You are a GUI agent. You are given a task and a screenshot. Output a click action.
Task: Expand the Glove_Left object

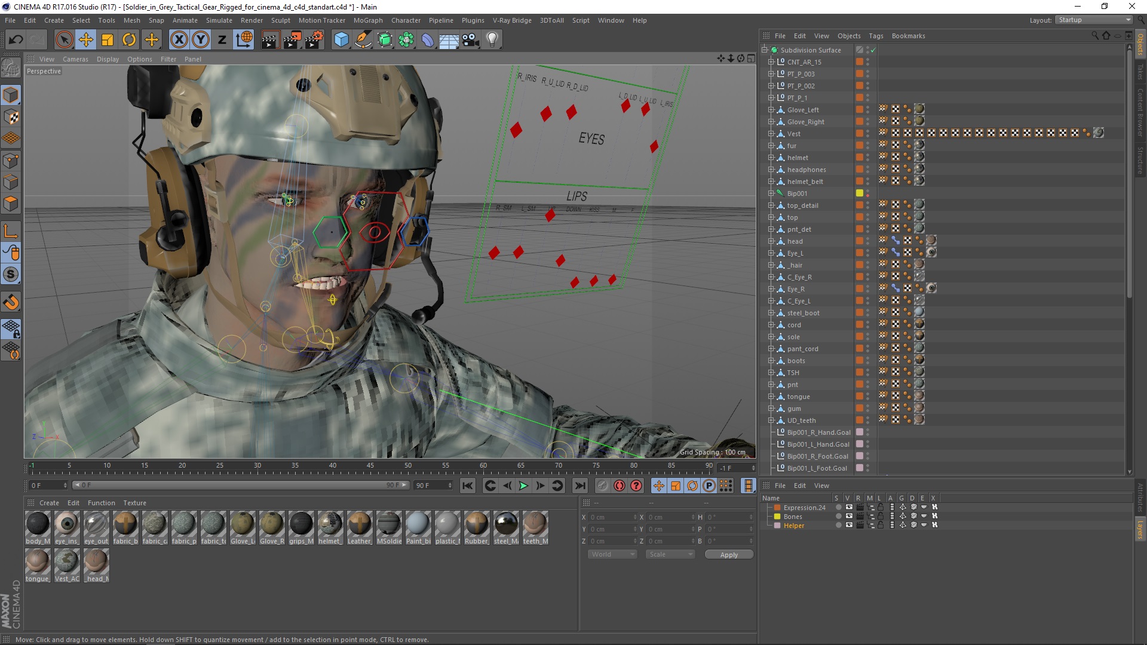(771, 110)
